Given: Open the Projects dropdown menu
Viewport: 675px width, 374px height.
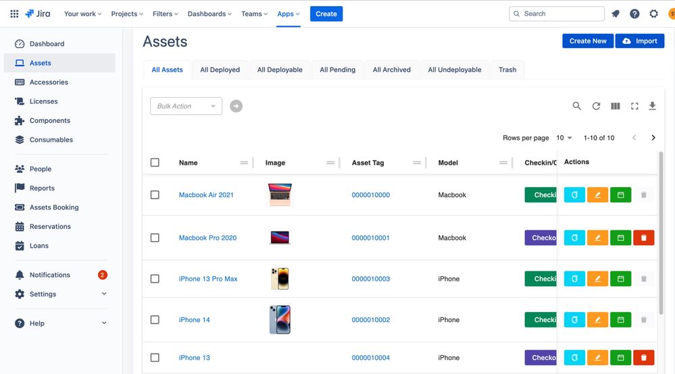Looking at the screenshot, I should [127, 14].
